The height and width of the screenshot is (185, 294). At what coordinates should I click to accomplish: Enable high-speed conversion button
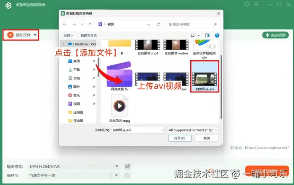click(276, 35)
